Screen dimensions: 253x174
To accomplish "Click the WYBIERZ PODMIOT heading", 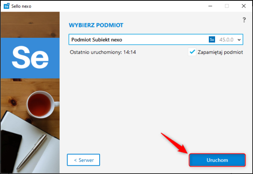I will point(96,25).
